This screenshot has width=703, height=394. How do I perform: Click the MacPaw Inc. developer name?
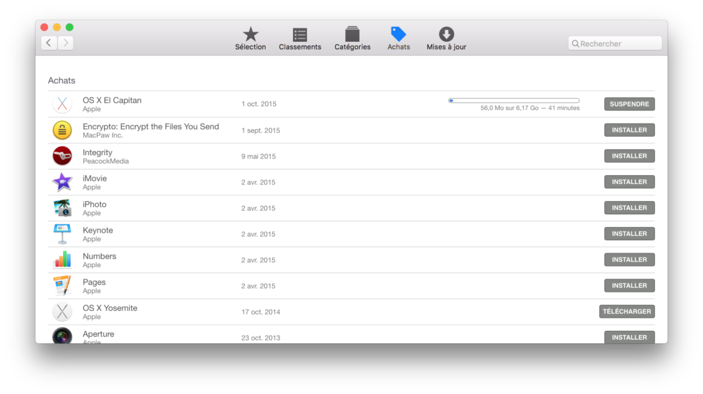[x=103, y=135]
